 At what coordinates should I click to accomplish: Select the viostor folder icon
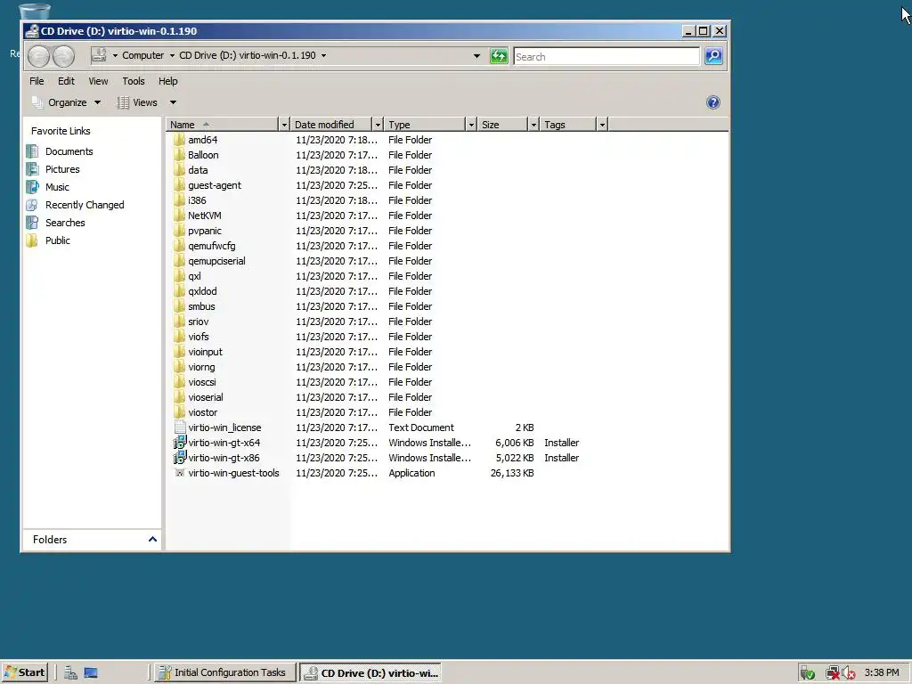(179, 411)
